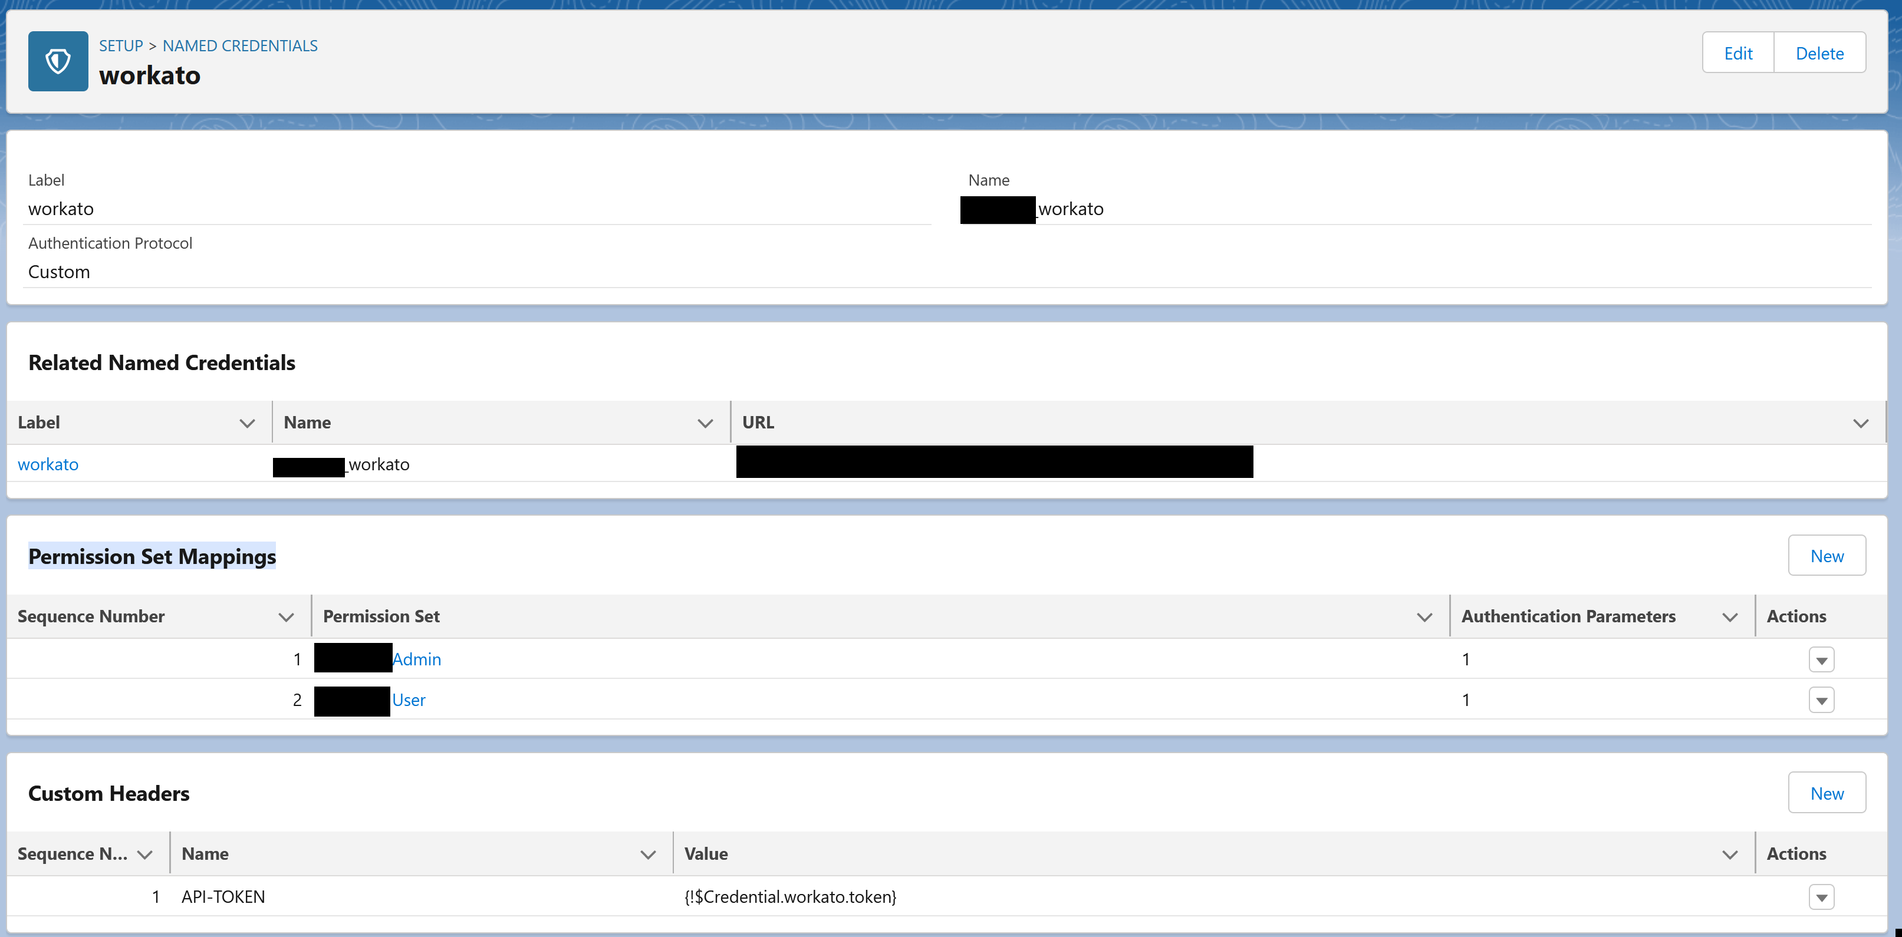Add New Permission Set Mapping

[x=1826, y=556]
